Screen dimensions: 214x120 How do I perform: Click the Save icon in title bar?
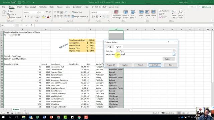19,2
